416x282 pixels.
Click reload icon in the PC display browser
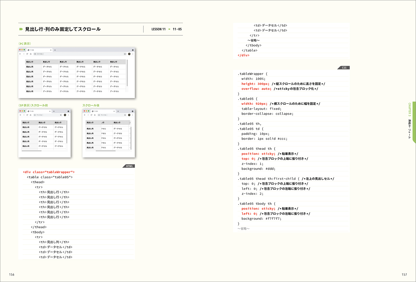click(27, 54)
